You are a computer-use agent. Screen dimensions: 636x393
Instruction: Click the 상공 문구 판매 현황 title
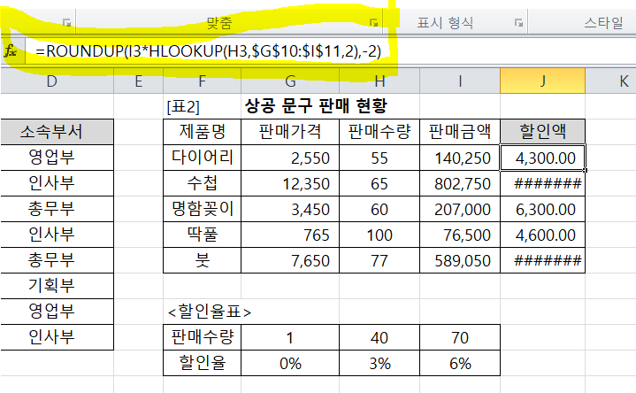315,107
